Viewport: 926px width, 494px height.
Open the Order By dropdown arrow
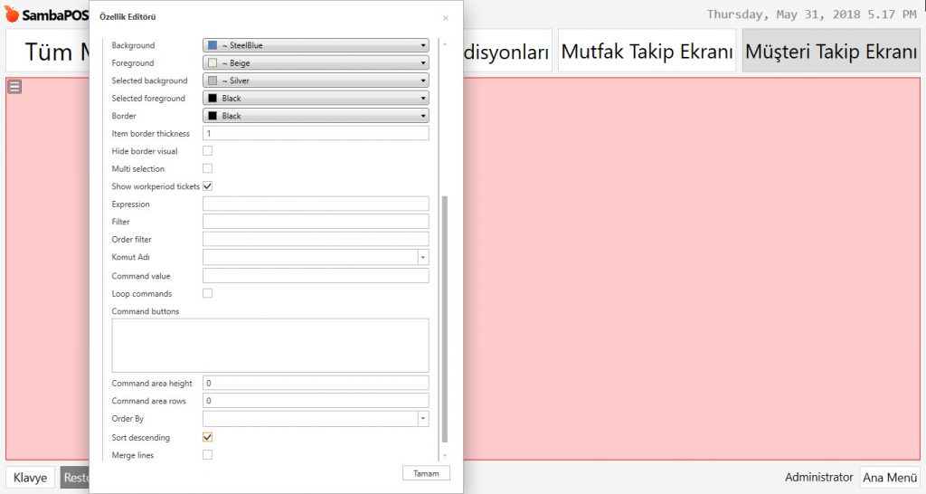[x=422, y=419]
